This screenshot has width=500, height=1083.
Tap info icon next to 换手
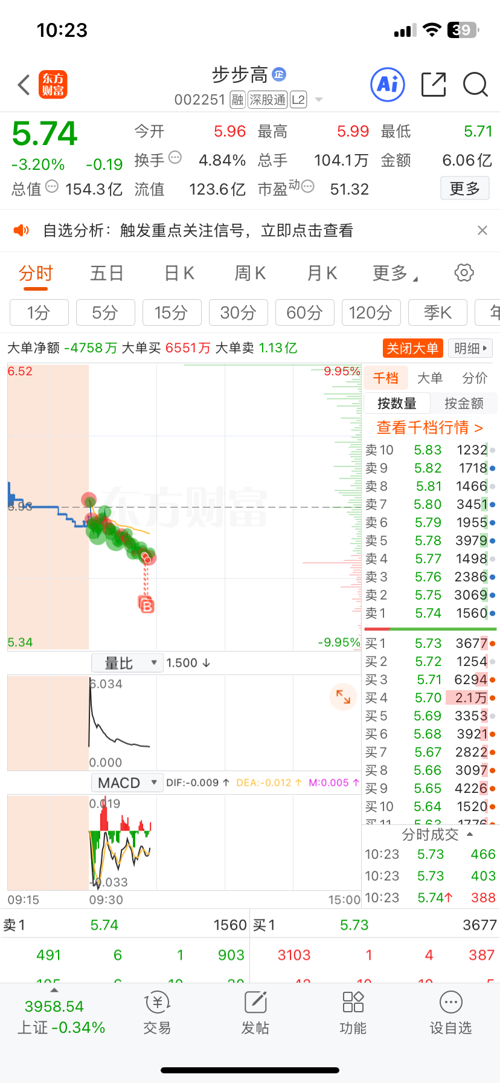(x=175, y=158)
